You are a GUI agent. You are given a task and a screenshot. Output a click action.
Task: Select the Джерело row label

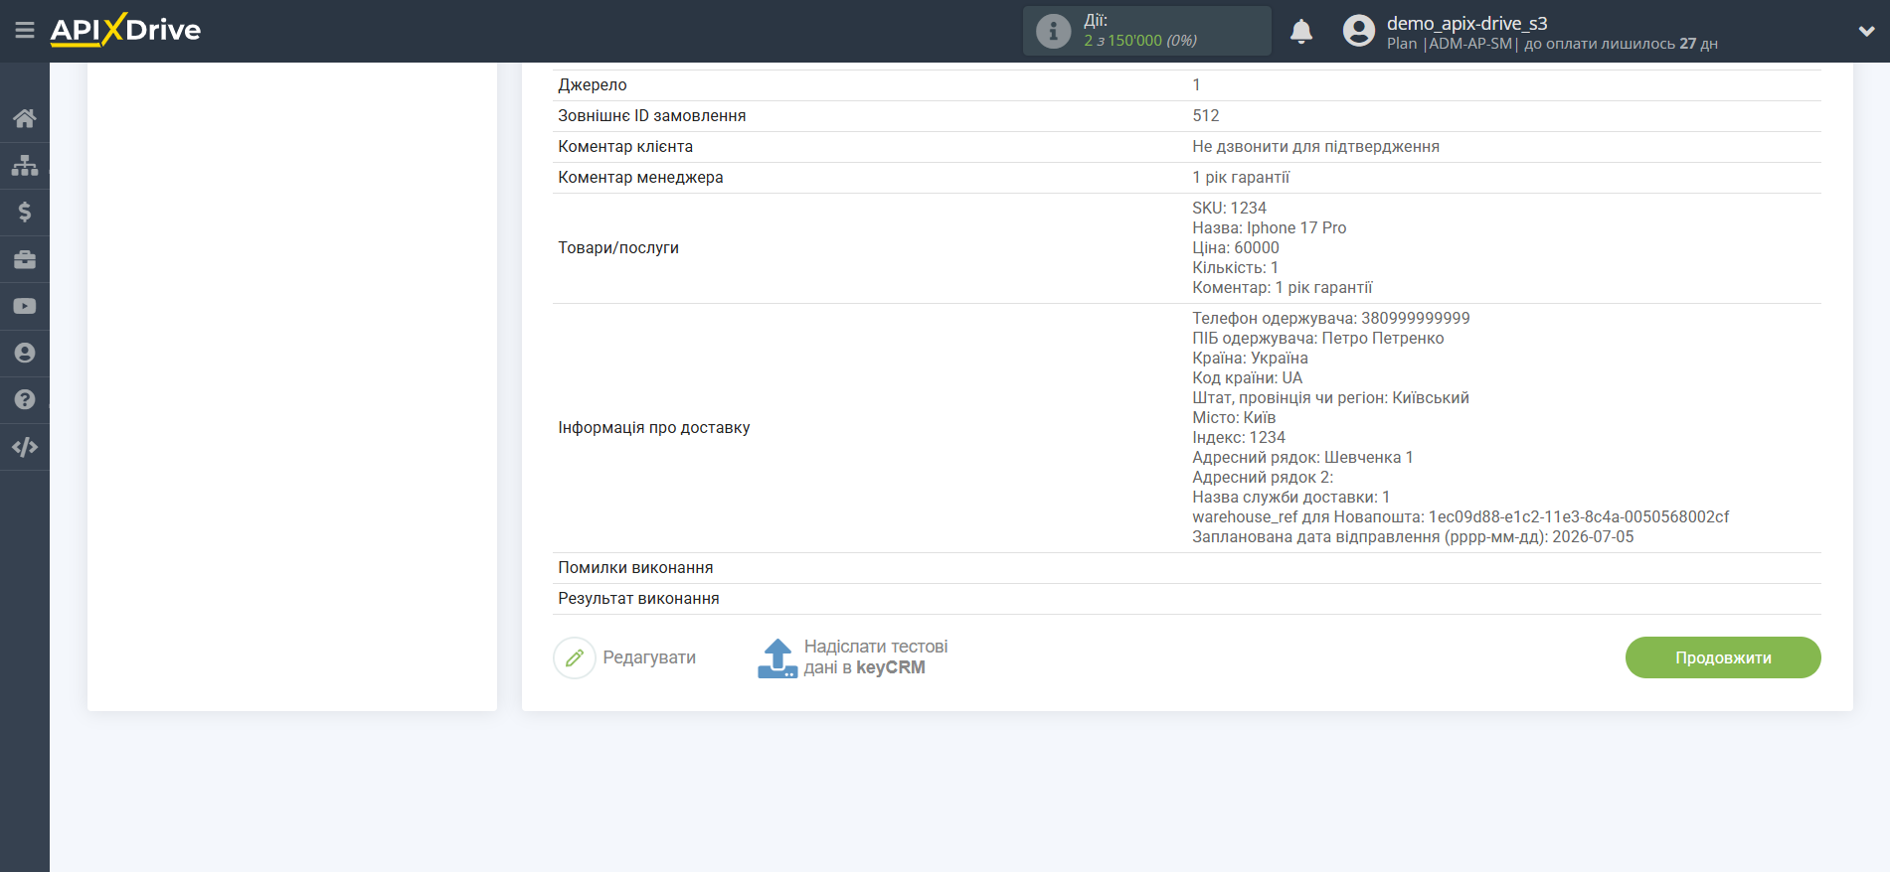click(593, 85)
